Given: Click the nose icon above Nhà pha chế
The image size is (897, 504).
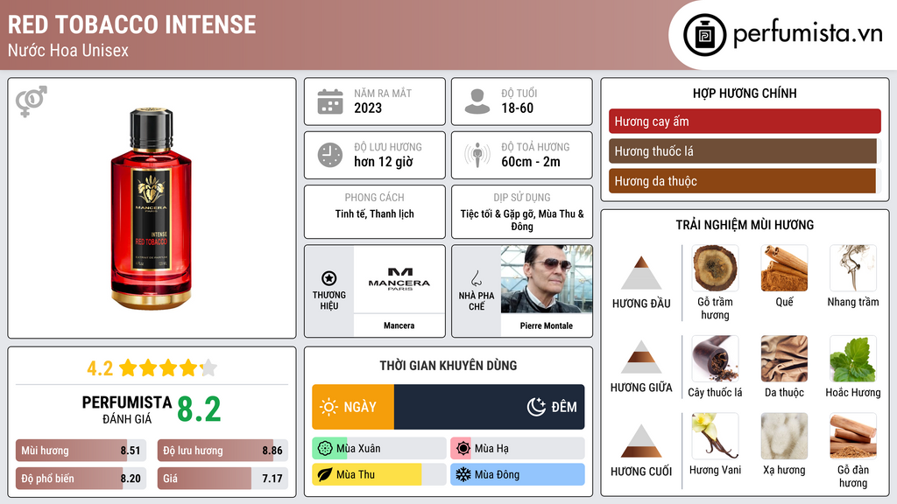Looking at the screenshot, I should (x=476, y=278).
